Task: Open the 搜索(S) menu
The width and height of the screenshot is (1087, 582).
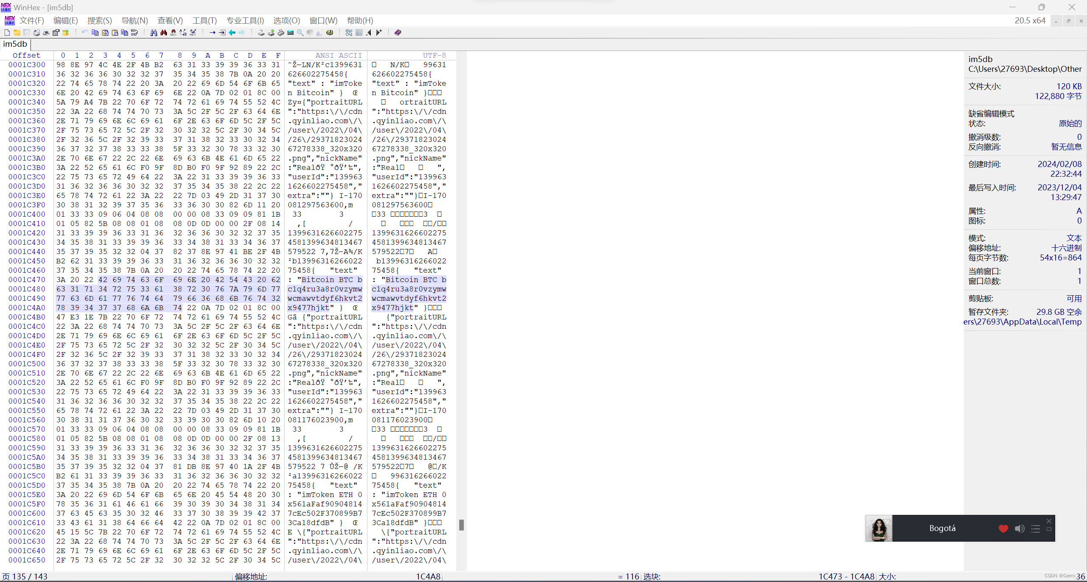Action: pos(99,20)
